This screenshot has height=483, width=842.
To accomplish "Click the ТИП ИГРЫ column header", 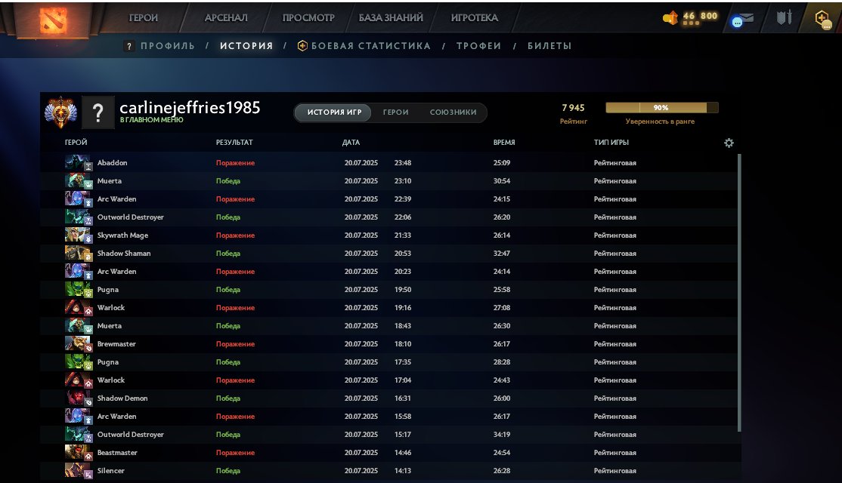I will coord(611,143).
